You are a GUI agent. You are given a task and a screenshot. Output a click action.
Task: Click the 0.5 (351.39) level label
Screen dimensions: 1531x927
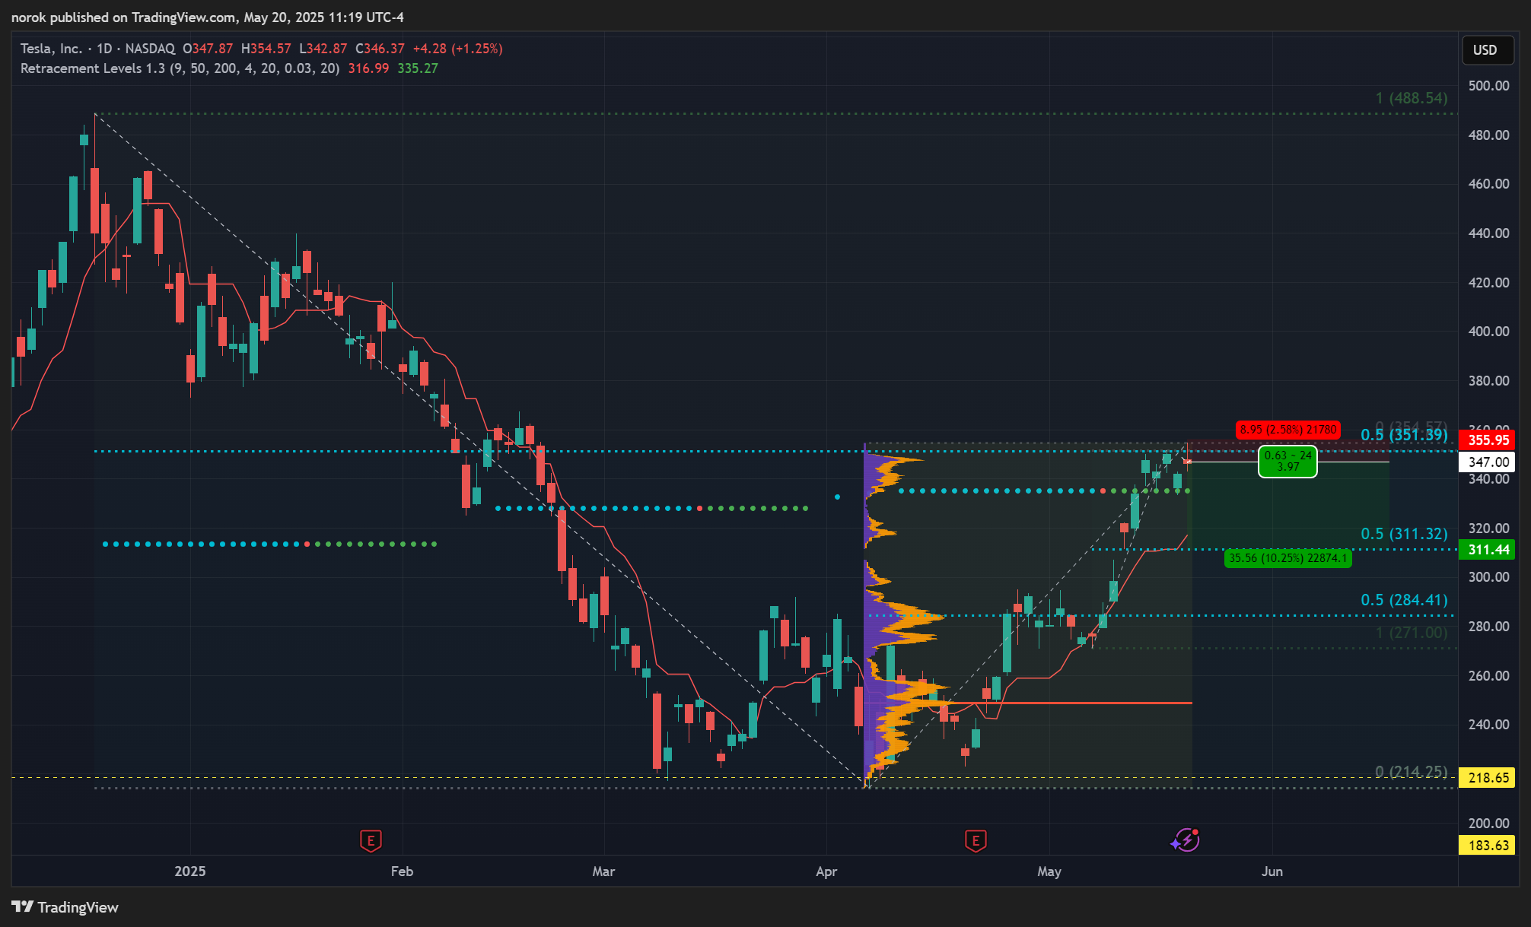click(x=1404, y=434)
